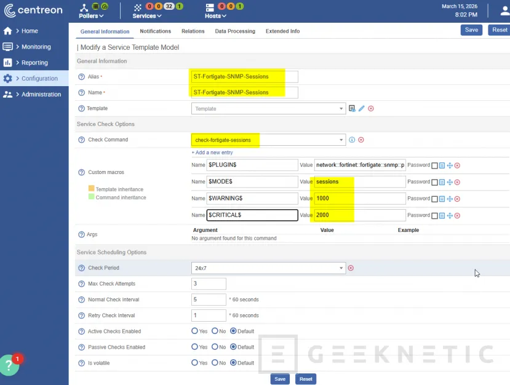Click the info icon beside check-fortigate-sessions
The height and width of the screenshot is (385, 510).
pyautogui.click(x=352, y=140)
